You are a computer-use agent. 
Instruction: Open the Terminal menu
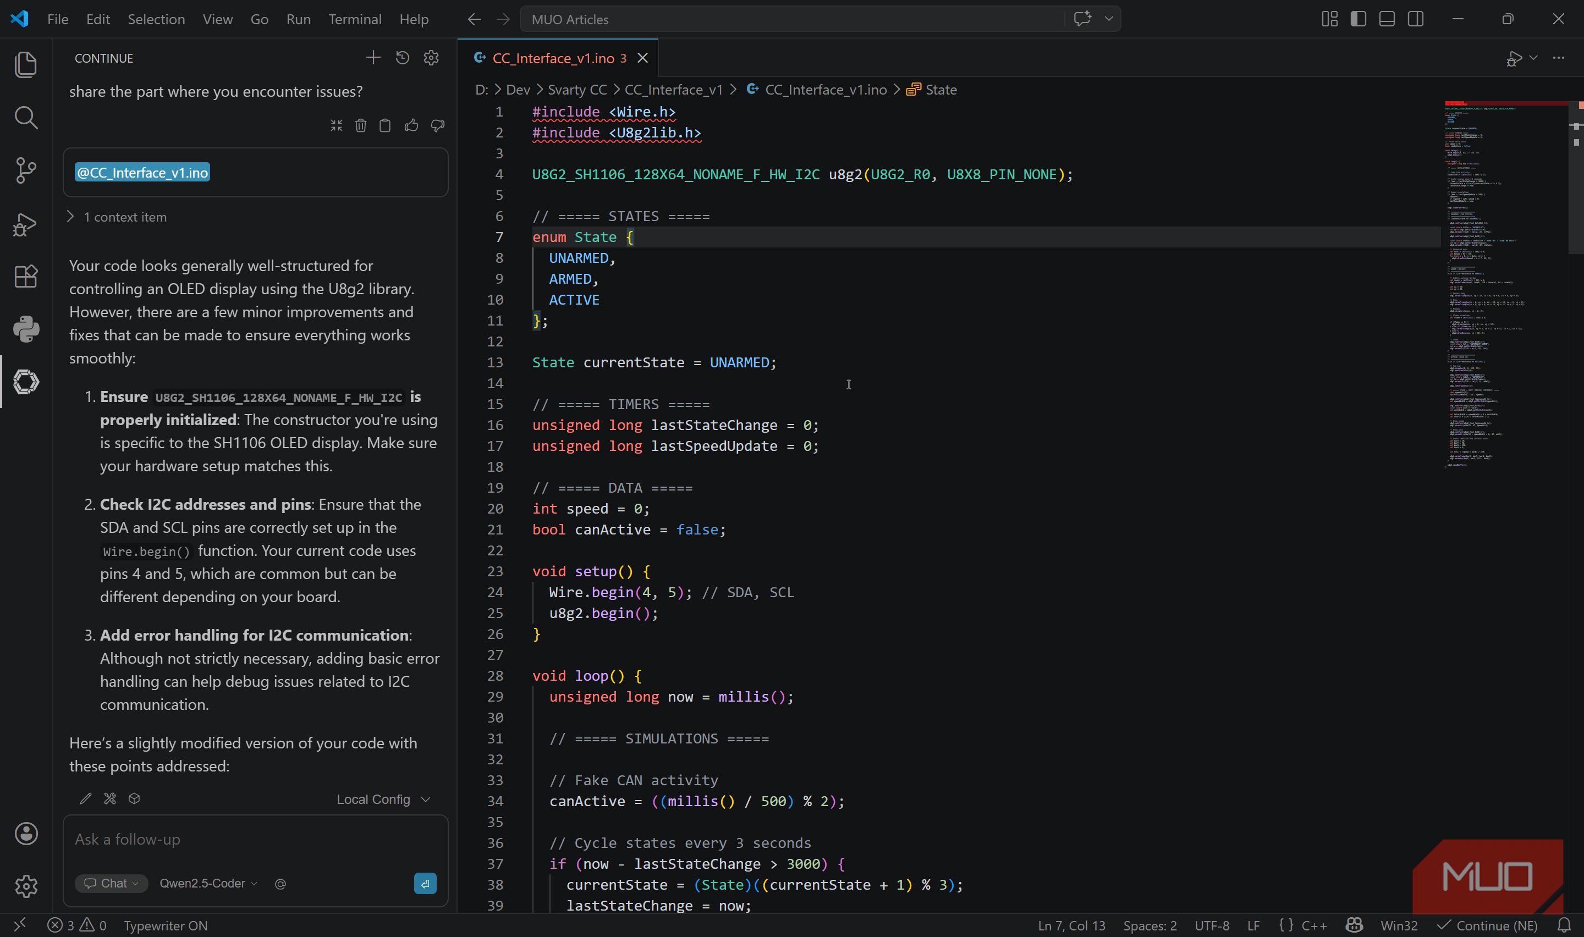(x=355, y=20)
